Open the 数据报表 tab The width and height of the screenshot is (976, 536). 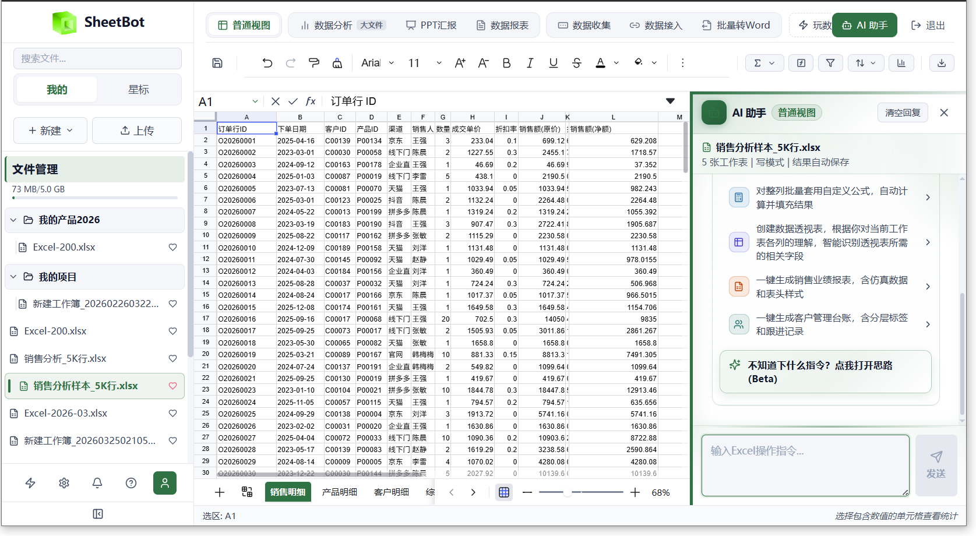503,25
